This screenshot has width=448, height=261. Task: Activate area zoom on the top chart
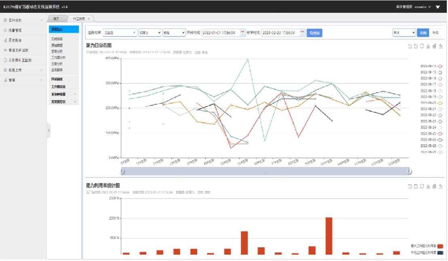(410, 46)
